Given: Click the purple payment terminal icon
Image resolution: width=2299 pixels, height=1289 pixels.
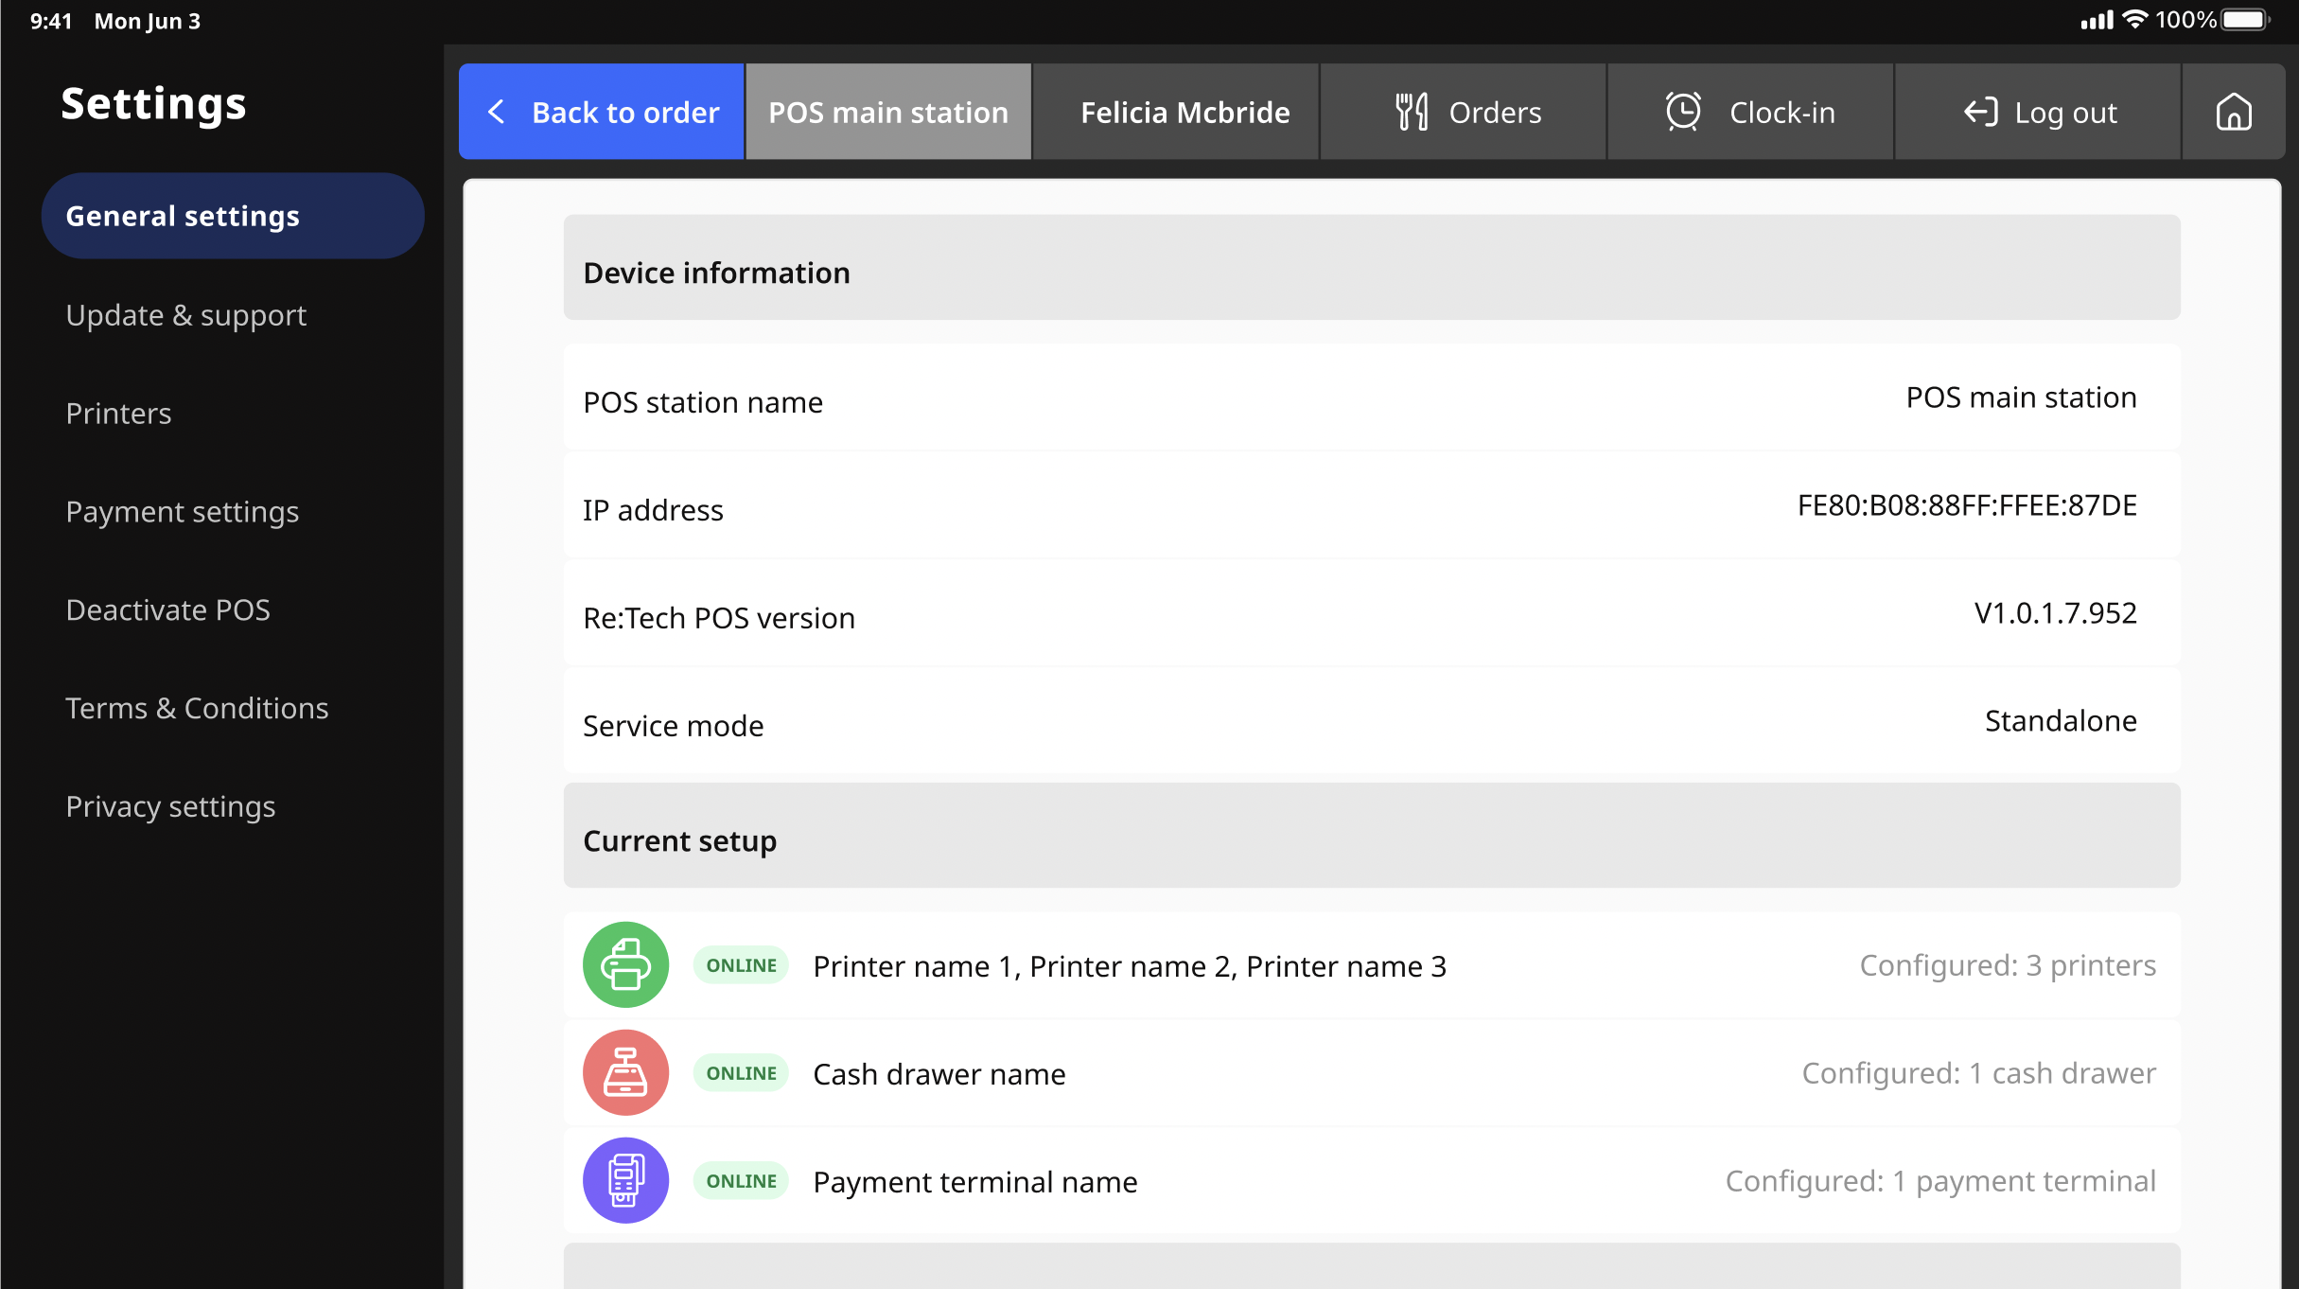Looking at the screenshot, I should click(x=625, y=1180).
